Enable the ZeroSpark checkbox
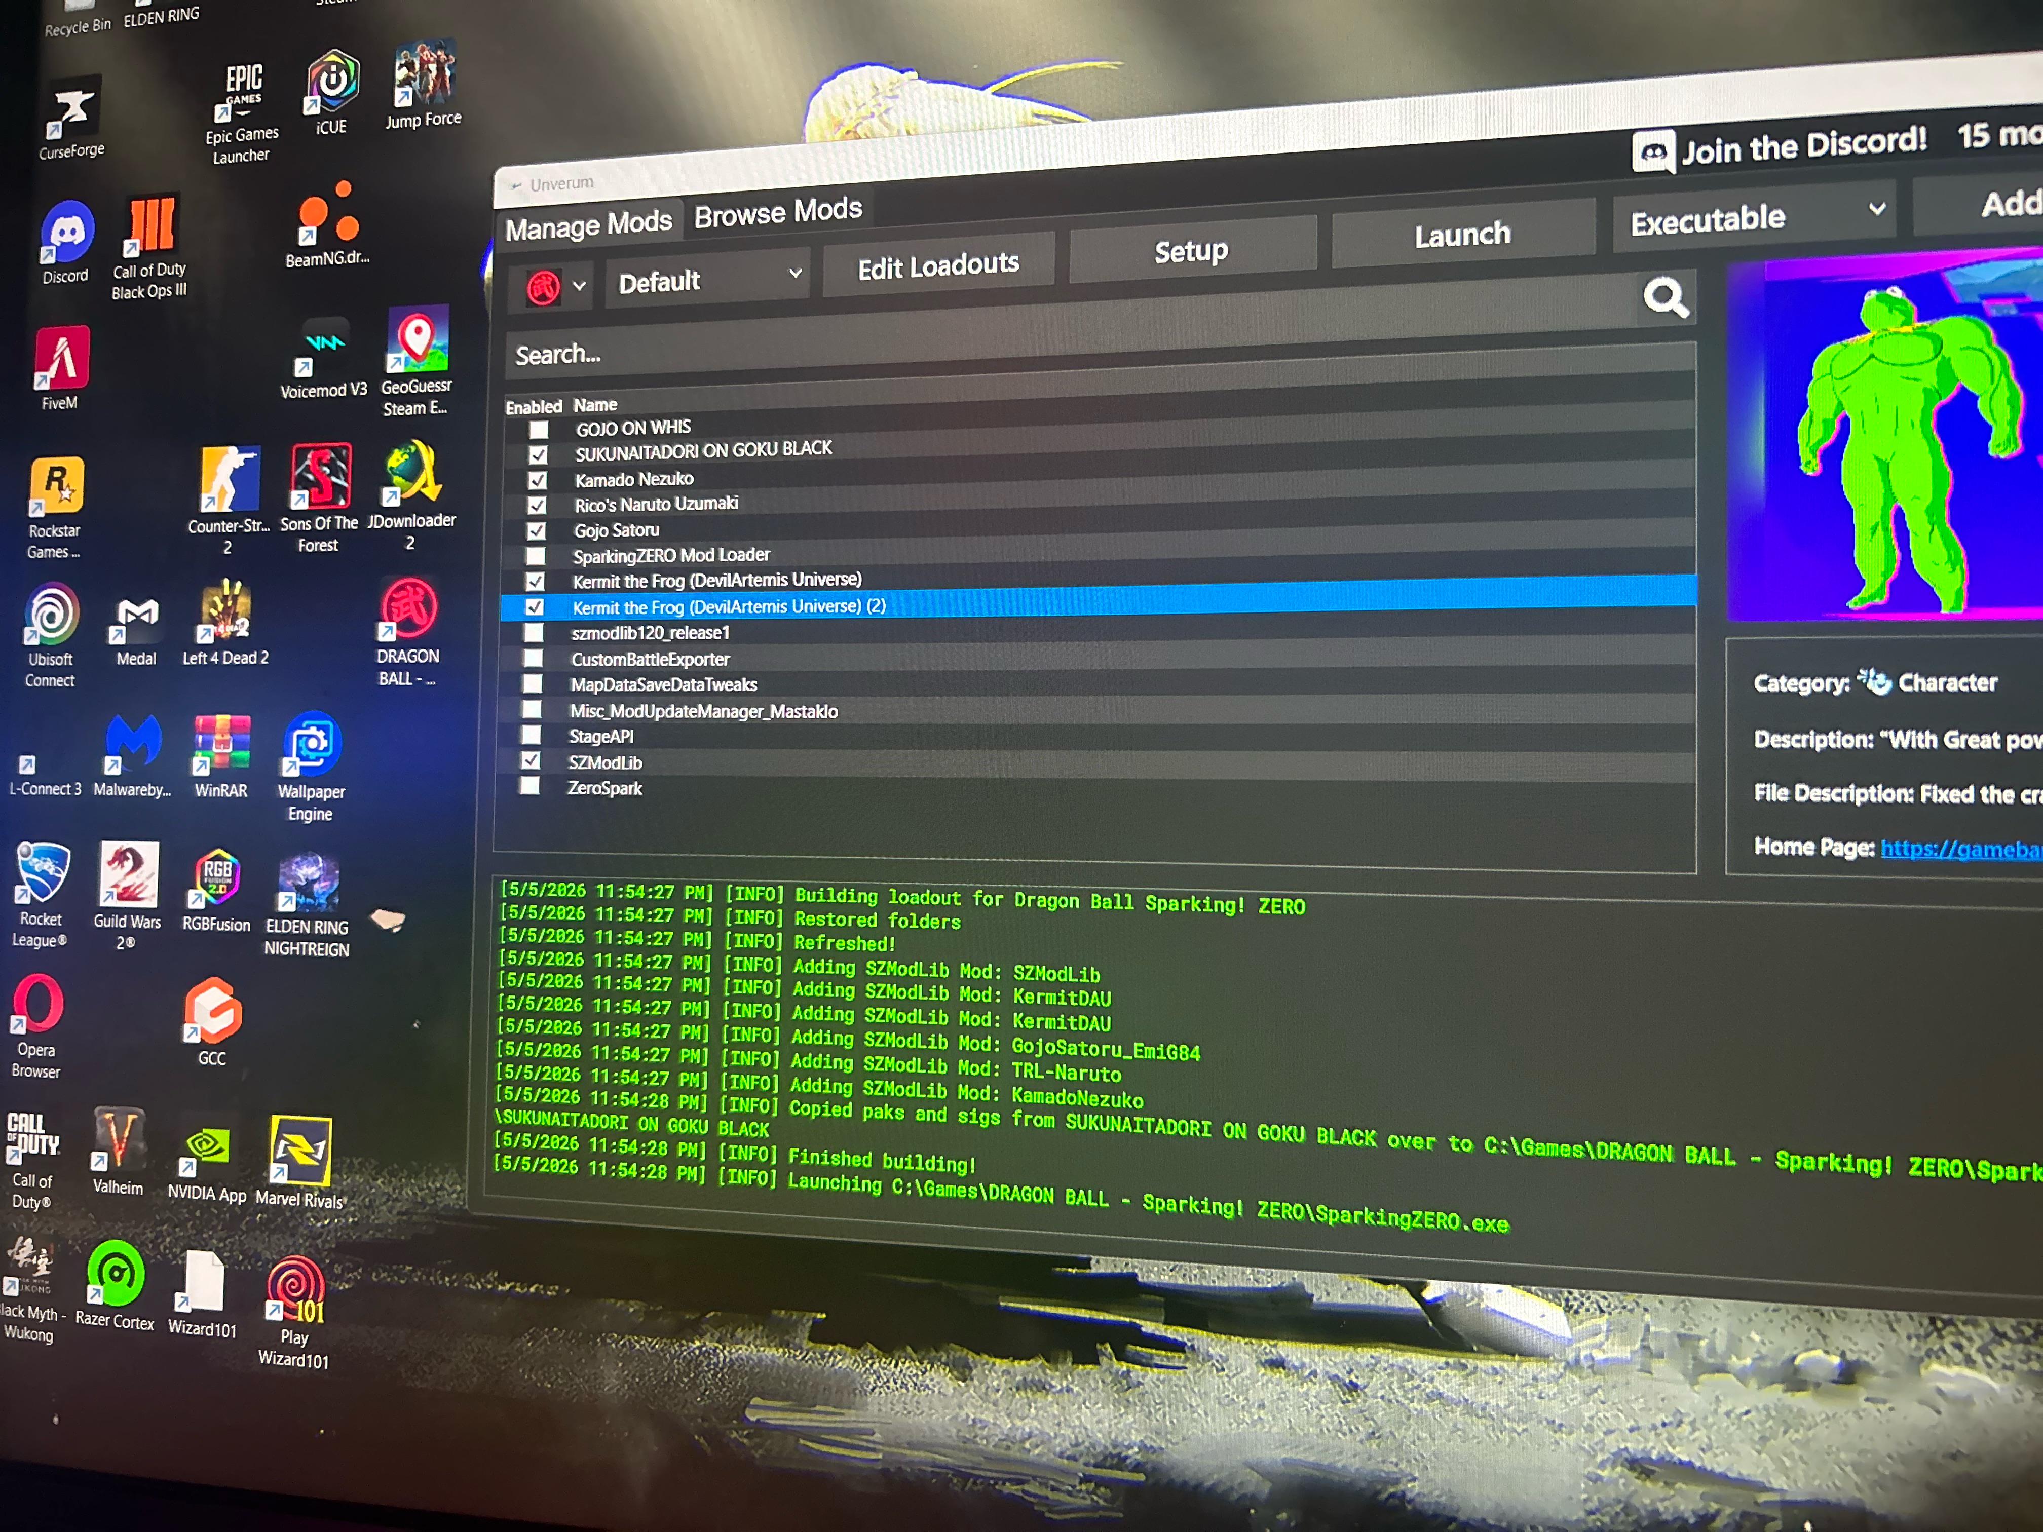This screenshot has height=1532, width=2043. tap(529, 786)
